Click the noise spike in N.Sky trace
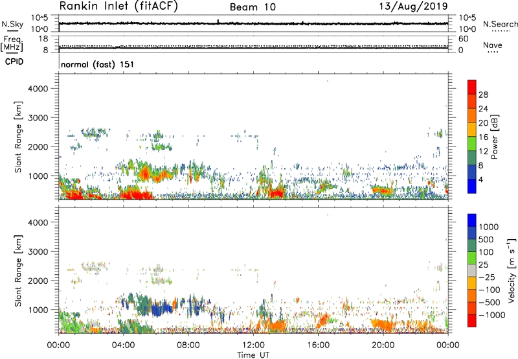 point(218,21)
